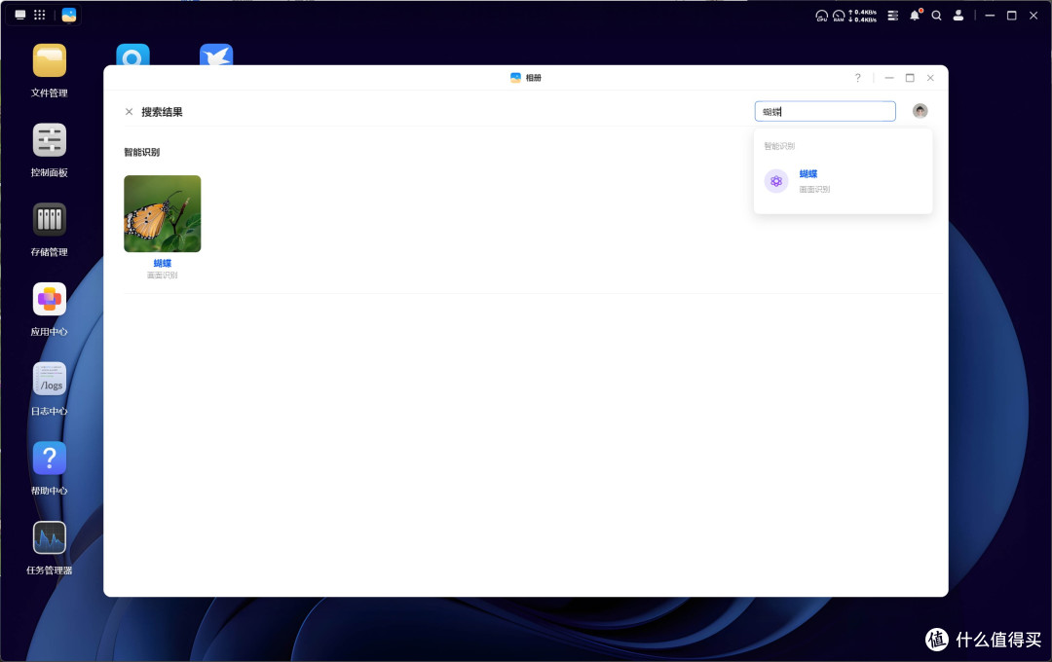
Task: Open the 文件管理 desktop icon
Action: coord(49,61)
